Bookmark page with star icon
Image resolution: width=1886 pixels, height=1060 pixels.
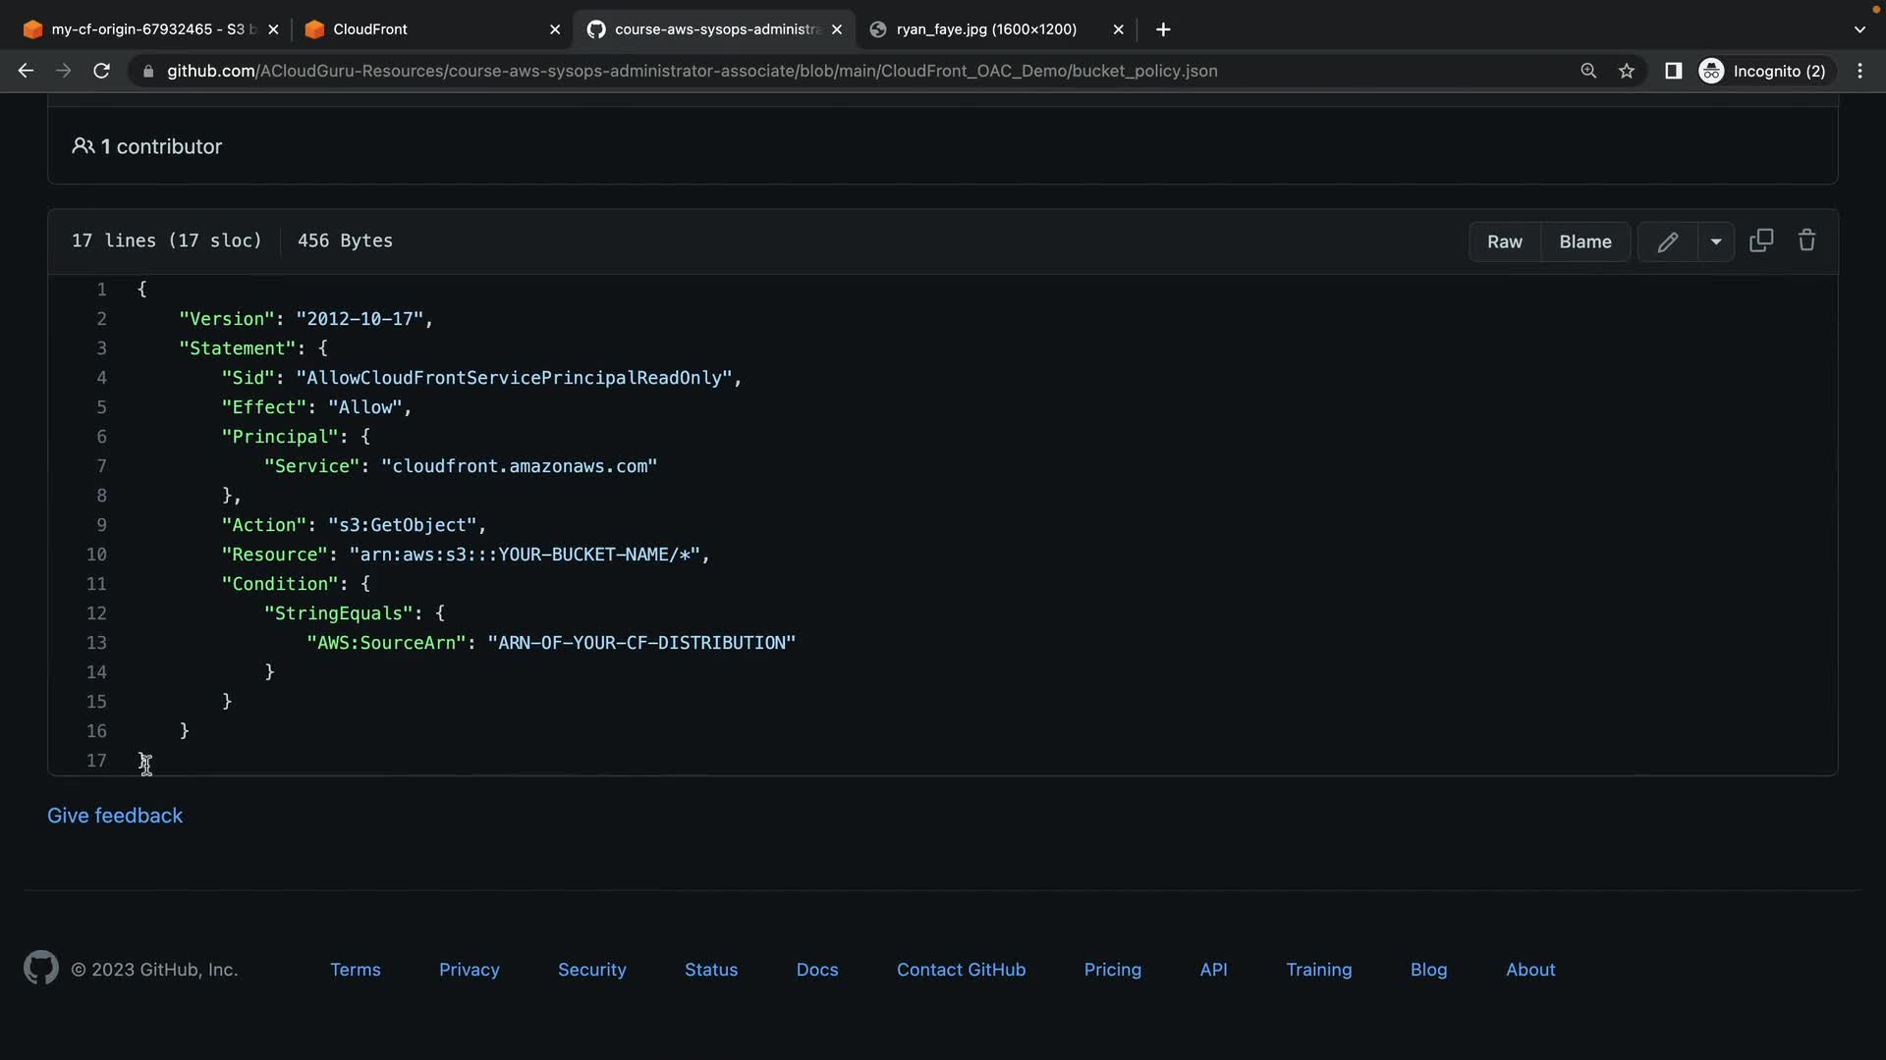[1627, 71]
